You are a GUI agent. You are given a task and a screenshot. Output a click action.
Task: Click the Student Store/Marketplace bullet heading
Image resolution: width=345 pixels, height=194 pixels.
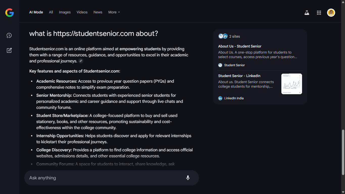[62, 116]
